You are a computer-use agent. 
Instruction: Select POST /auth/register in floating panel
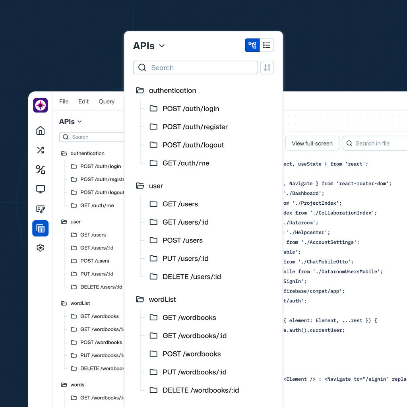click(195, 127)
